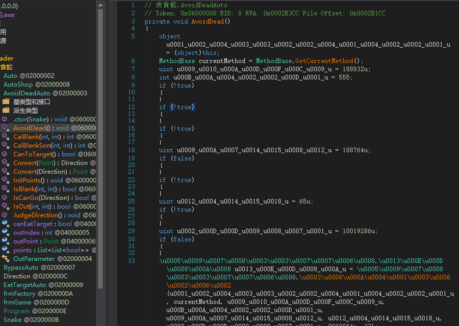Image resolution: width=459 pixels, height=326 pixels.
Task: Open the EatTargetAuto class node
Action: (43, 285)
